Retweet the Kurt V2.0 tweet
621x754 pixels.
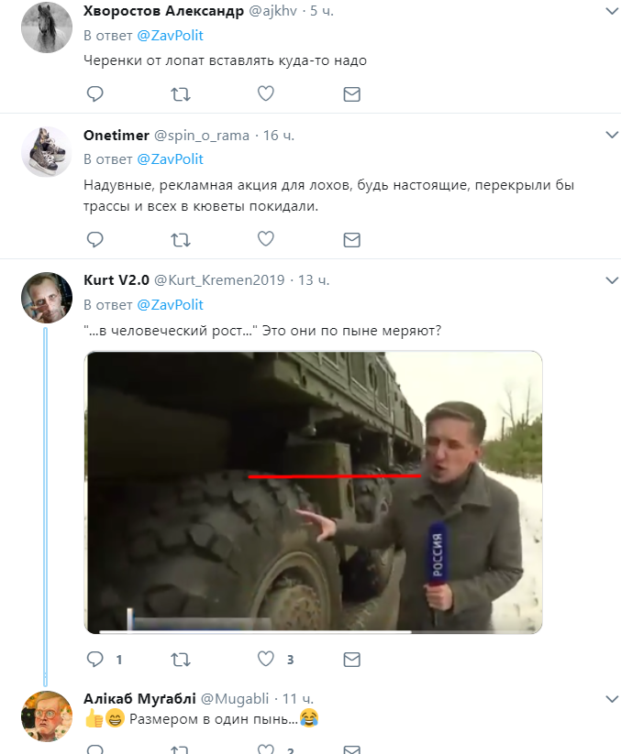[x=181, y=660]
